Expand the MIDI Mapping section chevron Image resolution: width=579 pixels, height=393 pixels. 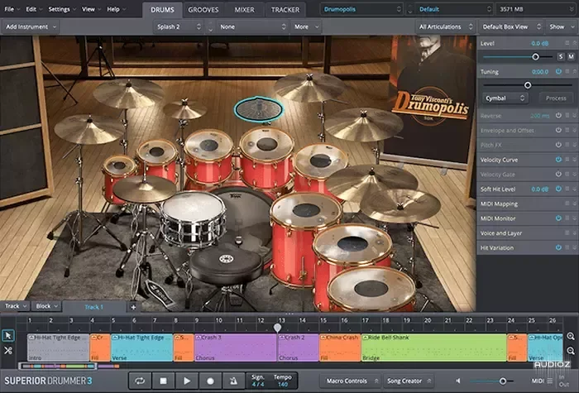coord(575,204)
